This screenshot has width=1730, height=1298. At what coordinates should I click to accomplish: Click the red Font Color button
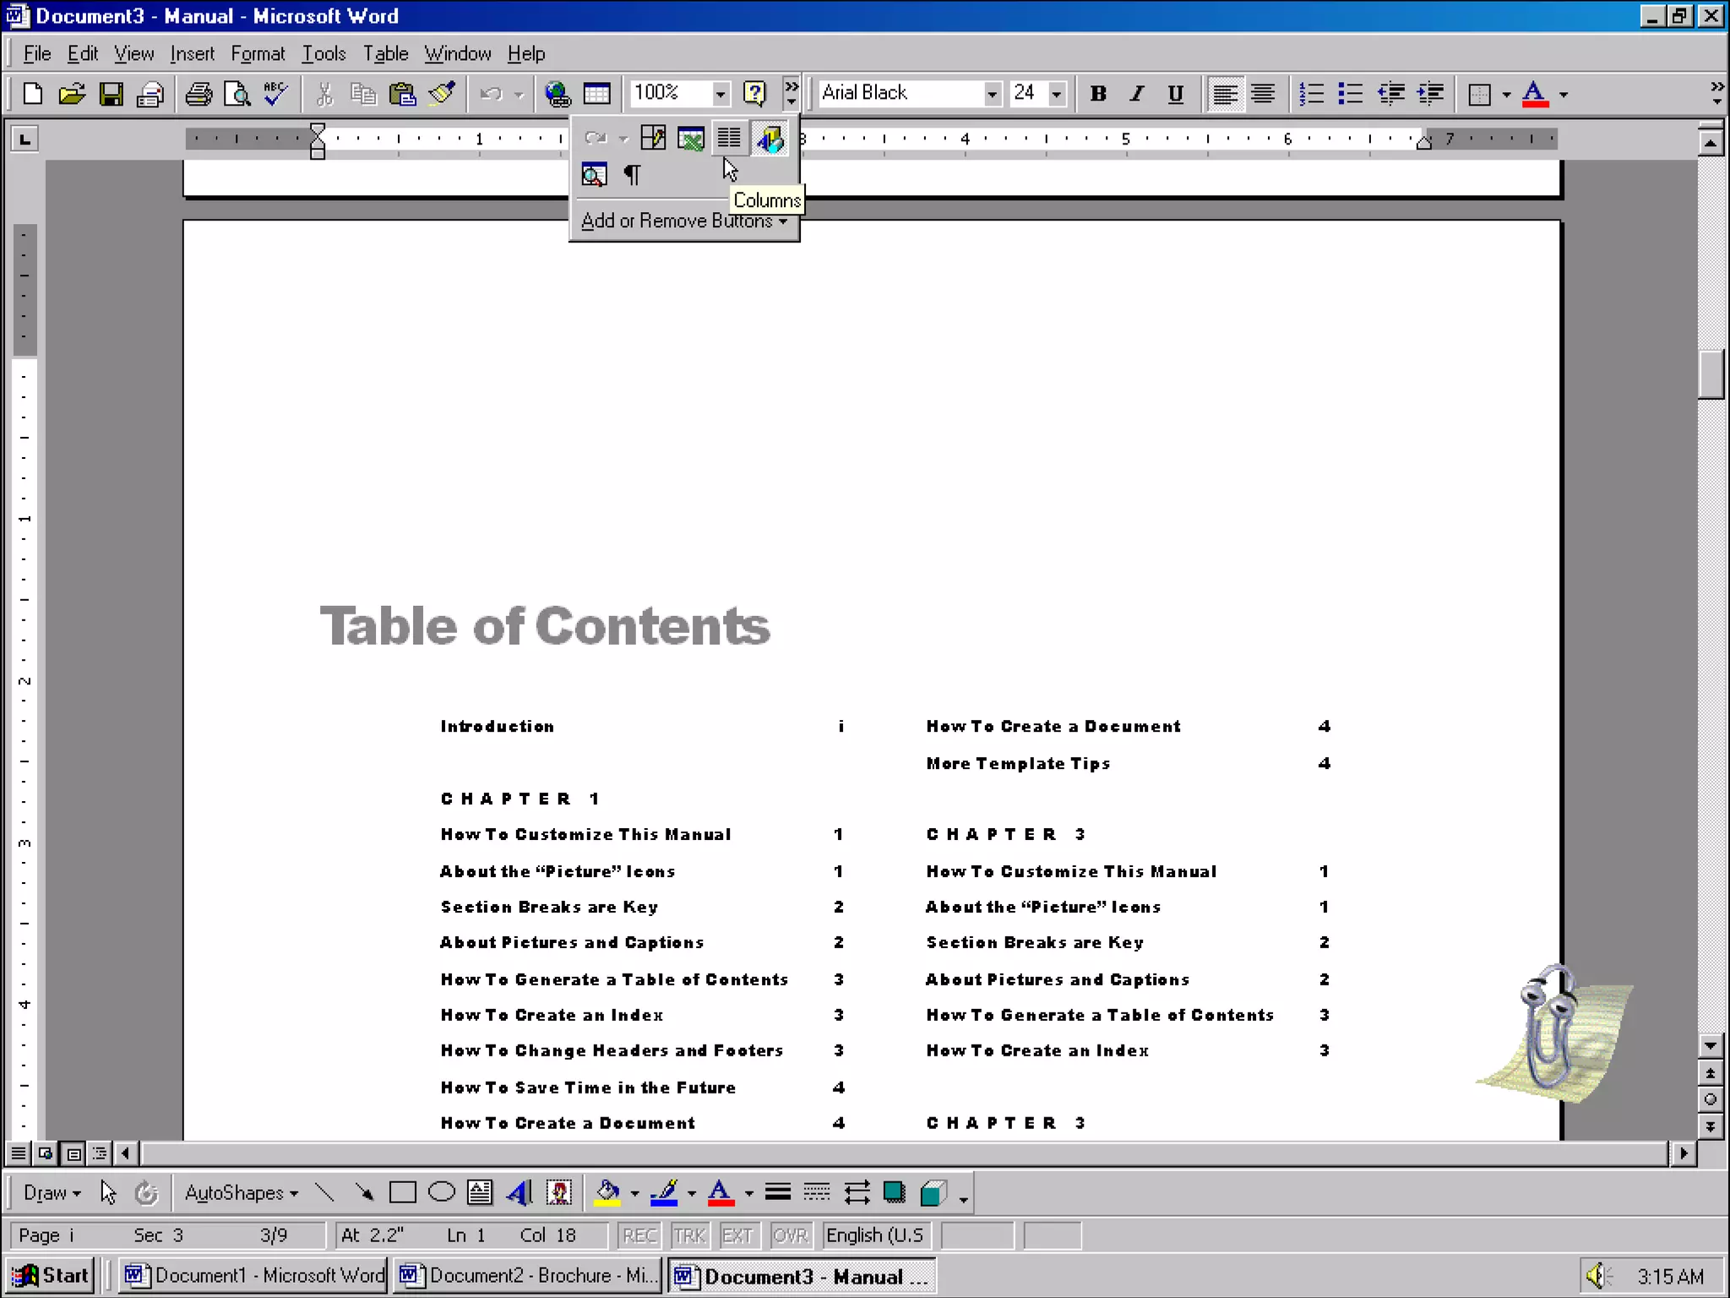1535,94
